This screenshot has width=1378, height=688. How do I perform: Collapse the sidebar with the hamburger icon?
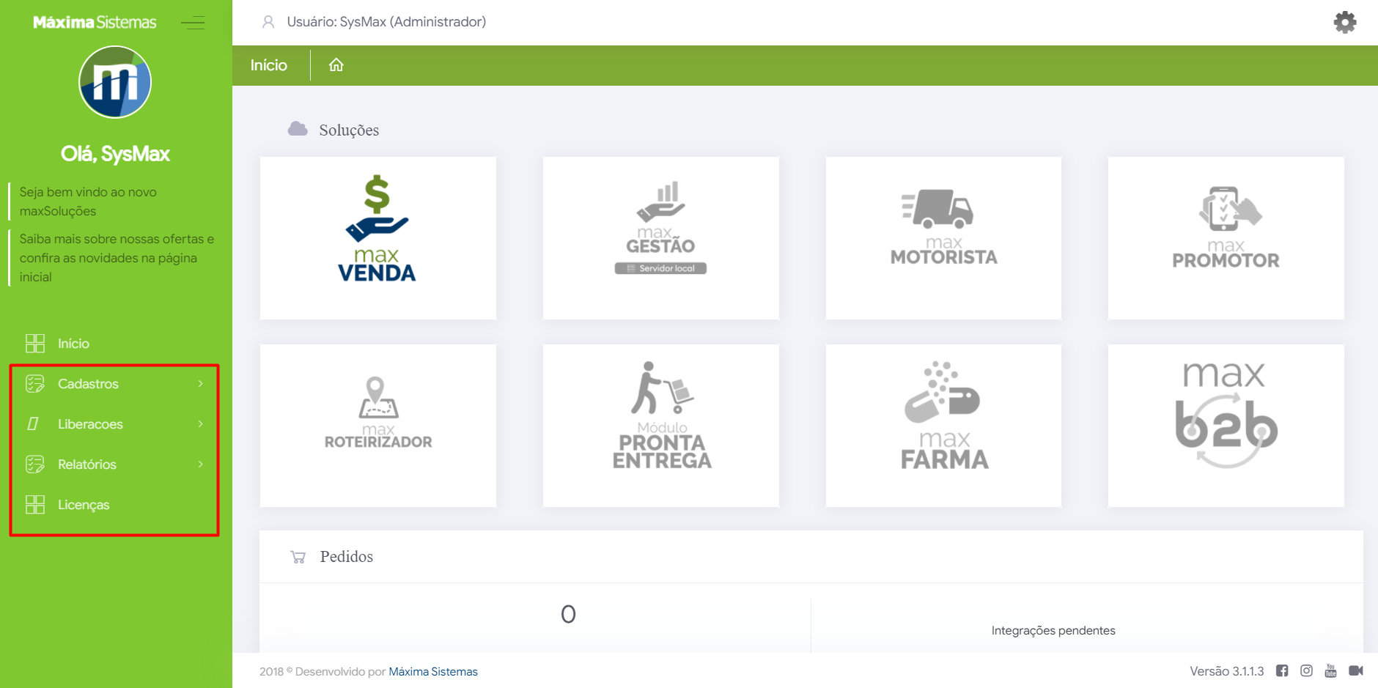(x=193, y=23)
